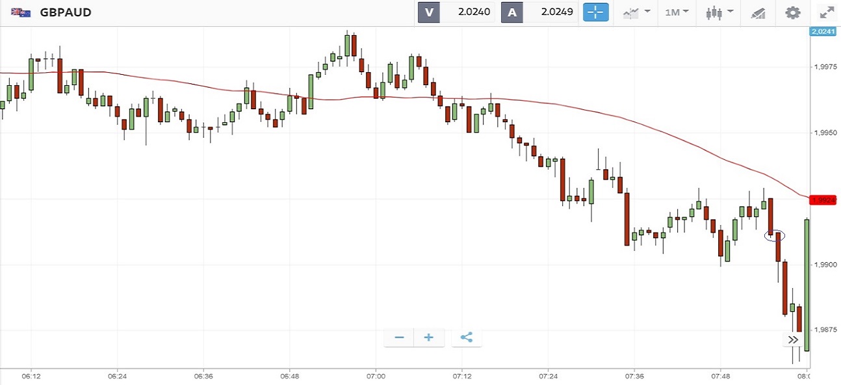The width and height of the screenshot is (841, 385).
Task: Open the chart settings gear
Action: pos(792,12)
